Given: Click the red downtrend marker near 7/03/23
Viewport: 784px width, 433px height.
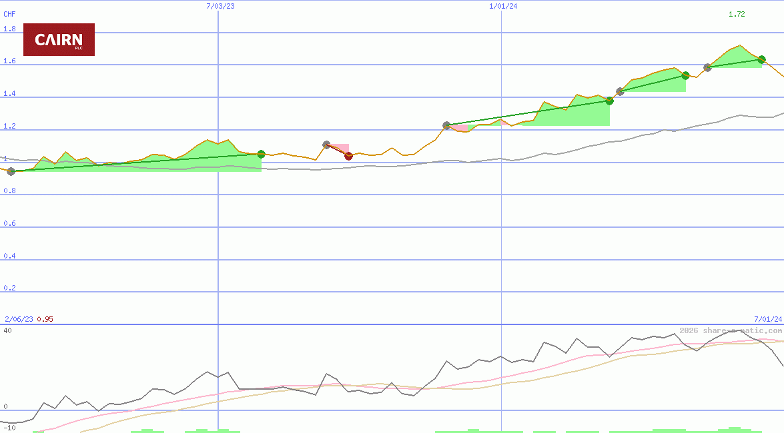Looking at the screenshot, I should point(348,157).
